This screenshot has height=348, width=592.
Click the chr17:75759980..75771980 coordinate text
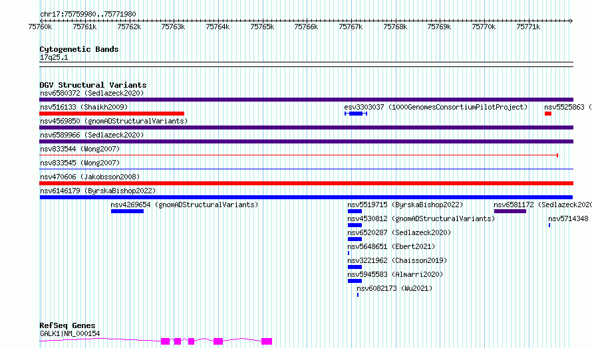[x=88, y=14]
